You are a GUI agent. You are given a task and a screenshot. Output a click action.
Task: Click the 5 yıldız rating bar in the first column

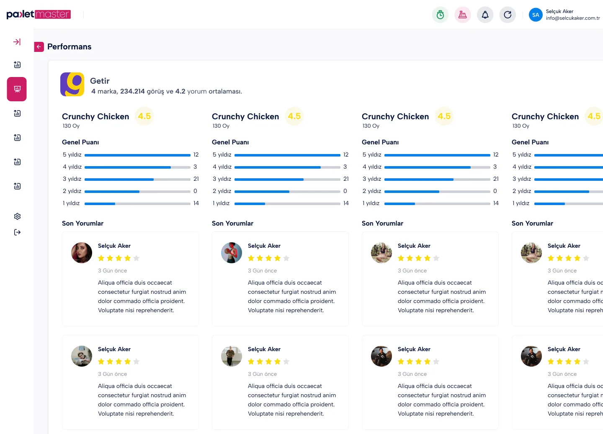(137, 155)
